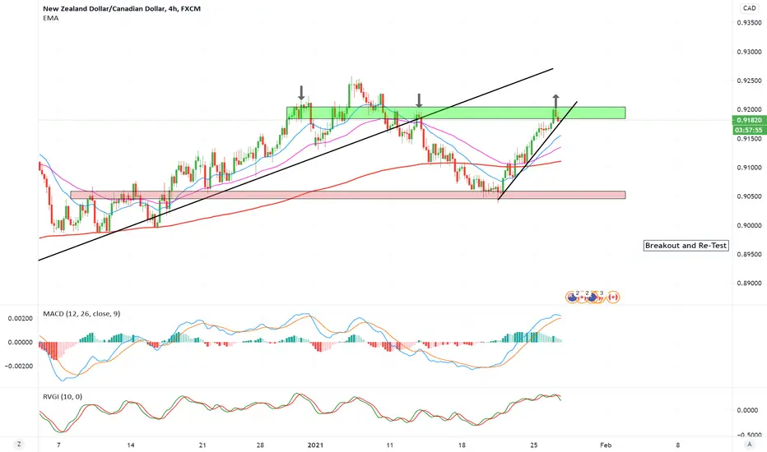
Task: Select the EMA indicator label
Action: 51,18
